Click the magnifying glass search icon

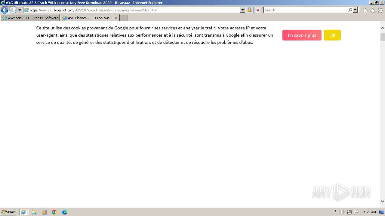coord(350,10)
